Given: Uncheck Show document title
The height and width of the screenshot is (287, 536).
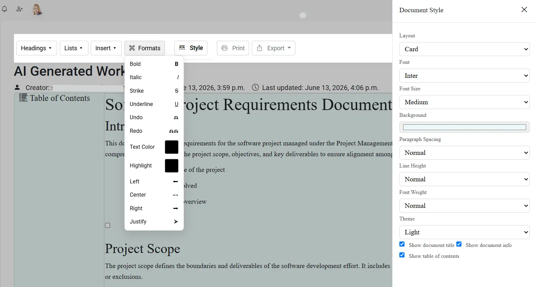Looking at the screenshot, I should coord(402,244).
